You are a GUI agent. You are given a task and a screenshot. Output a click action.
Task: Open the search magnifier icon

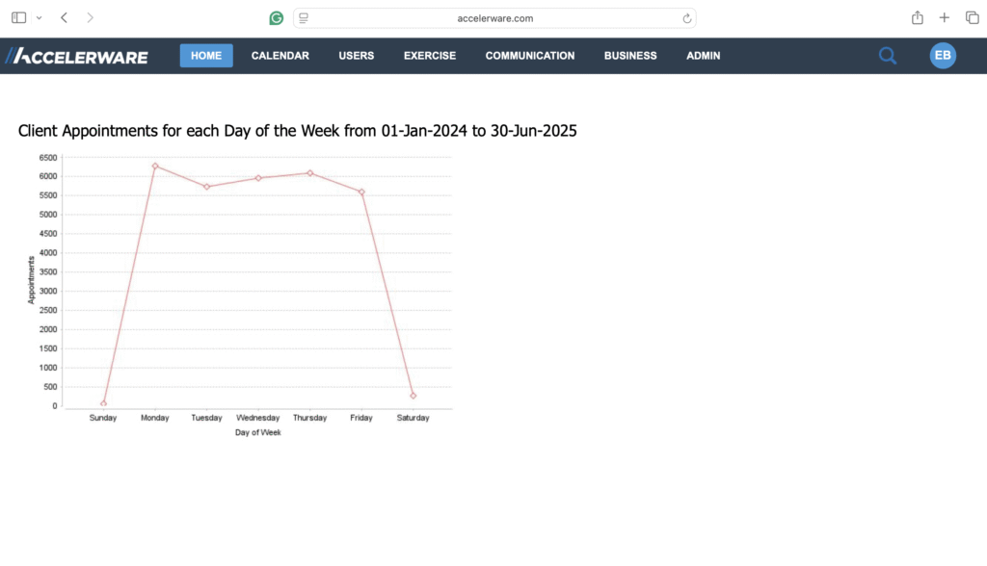[887, 56]
